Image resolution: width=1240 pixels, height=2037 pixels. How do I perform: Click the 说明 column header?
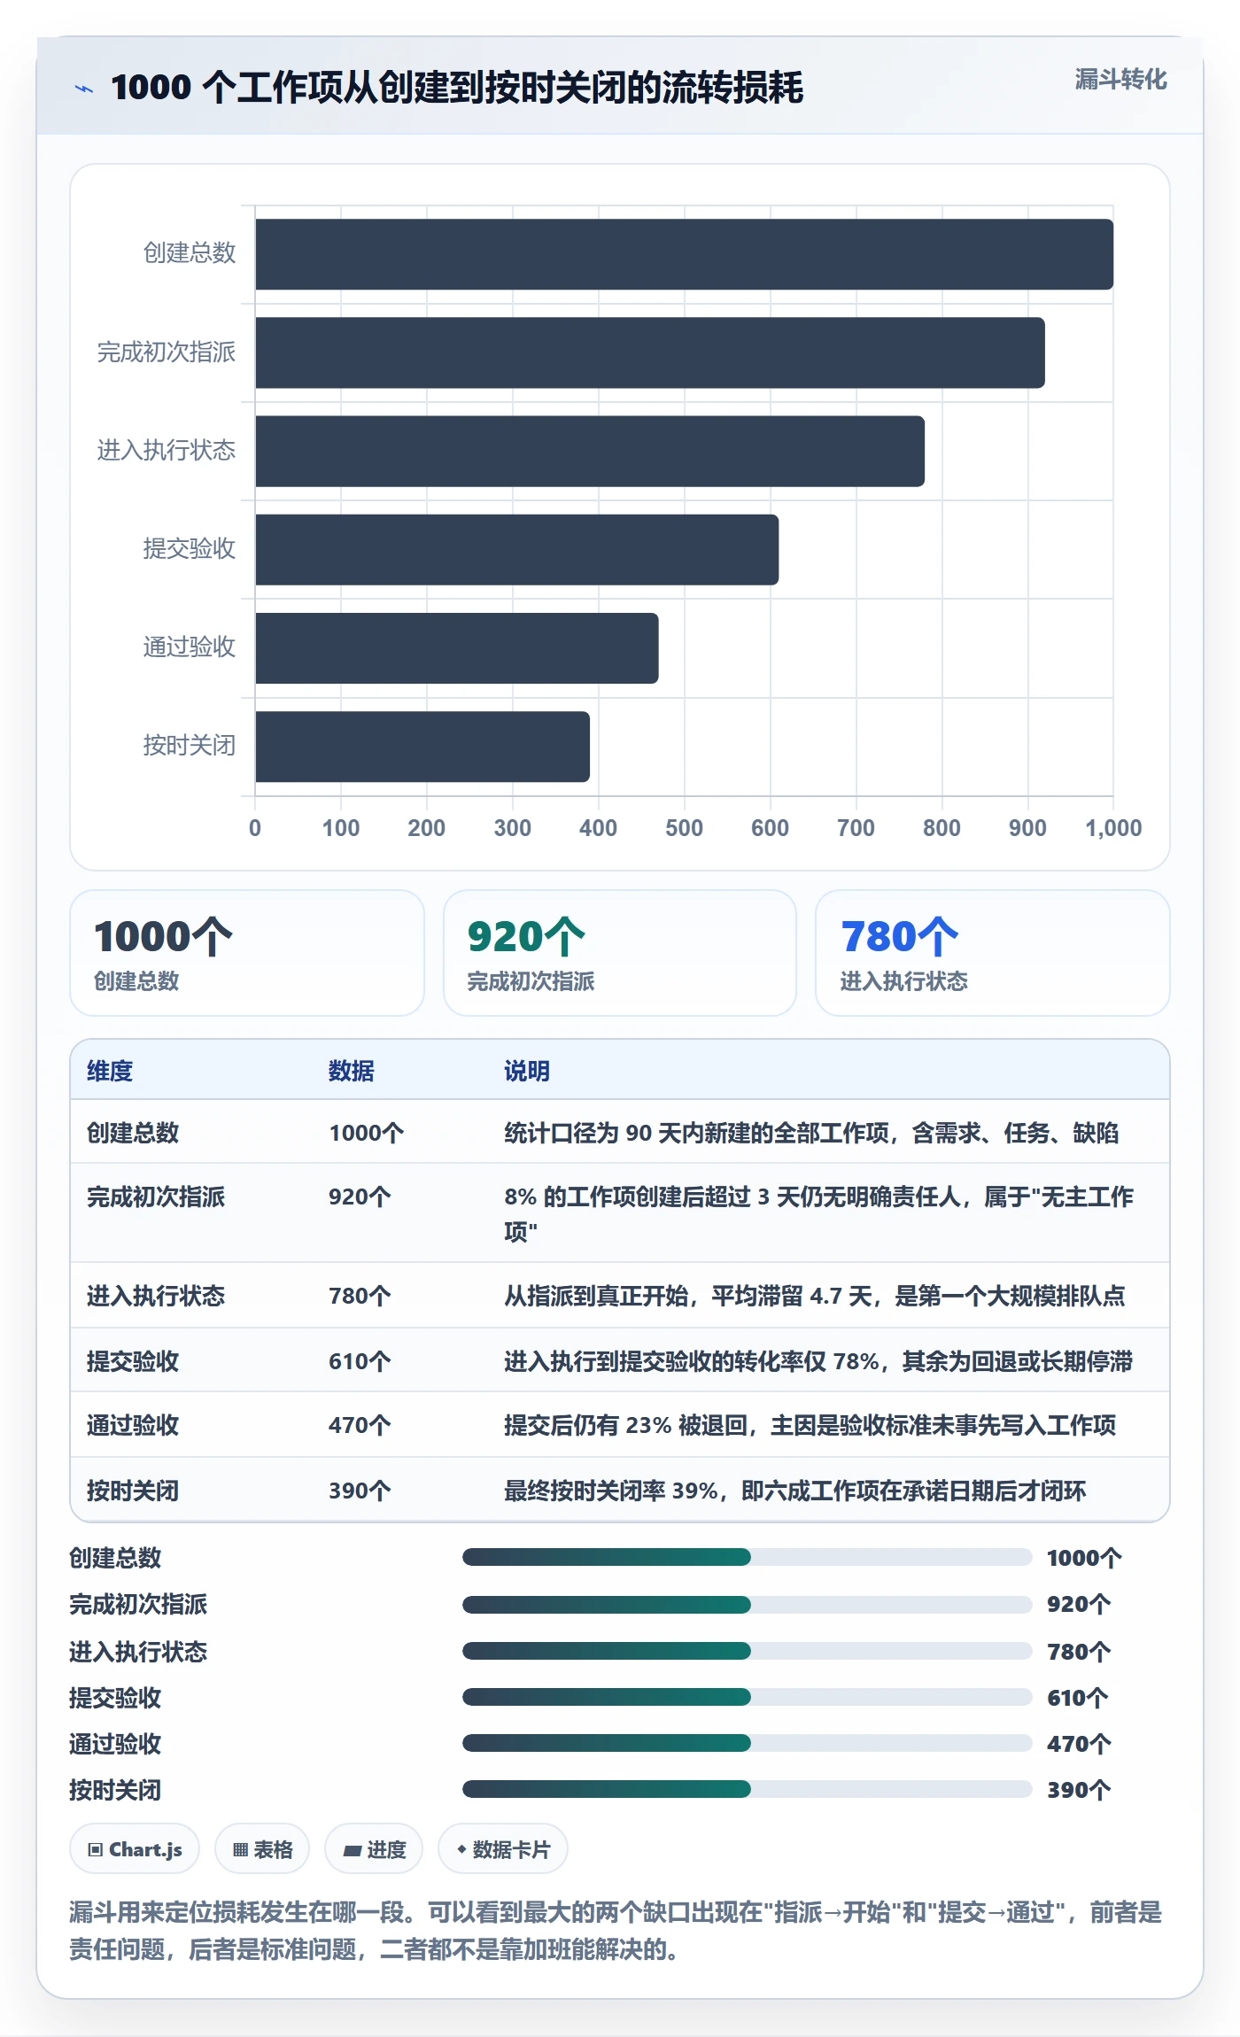[x=527, y=1071]
